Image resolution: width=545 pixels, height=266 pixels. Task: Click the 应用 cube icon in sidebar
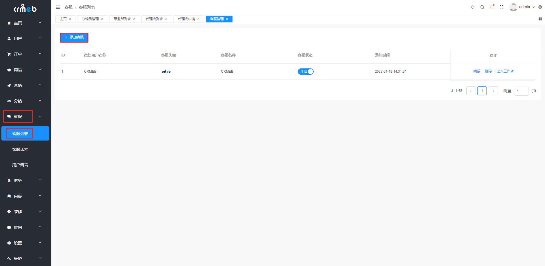point(9,227)
